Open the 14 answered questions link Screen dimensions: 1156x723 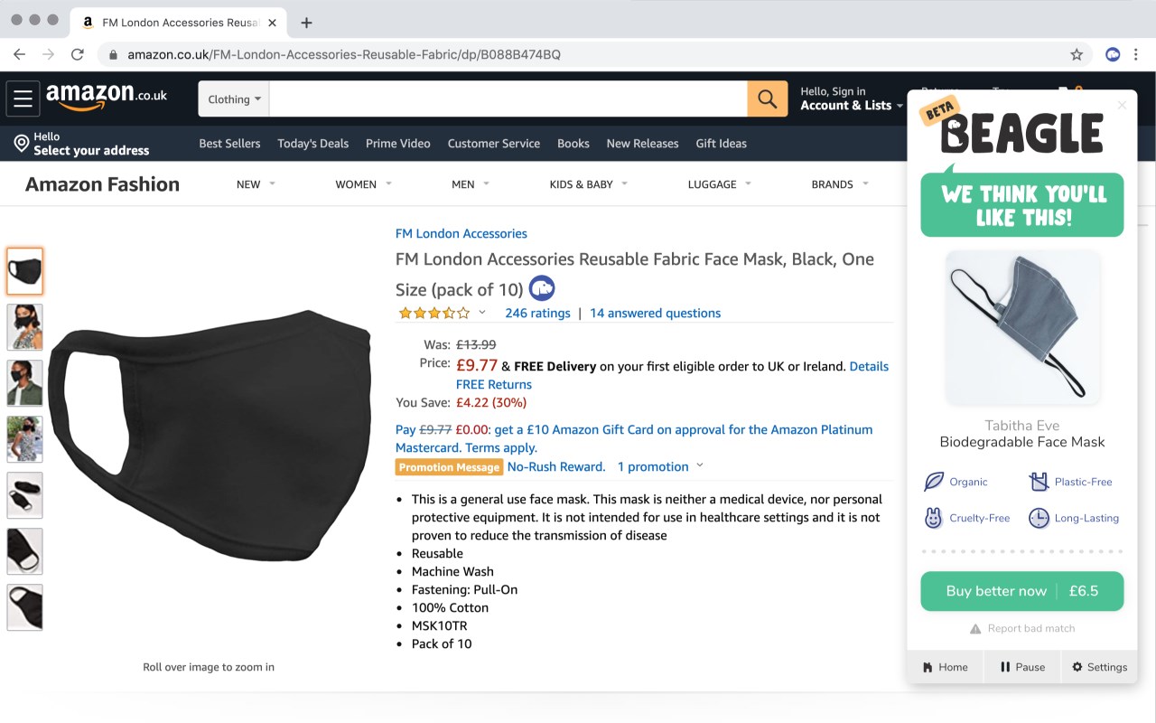(655, 313)
